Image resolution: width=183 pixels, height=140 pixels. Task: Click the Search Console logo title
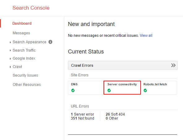[x=31, y=8]
